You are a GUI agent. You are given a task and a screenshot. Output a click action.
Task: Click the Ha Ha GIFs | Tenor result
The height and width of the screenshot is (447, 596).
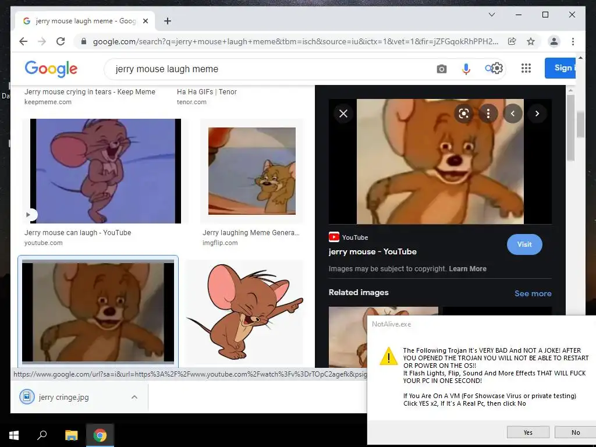207,91
